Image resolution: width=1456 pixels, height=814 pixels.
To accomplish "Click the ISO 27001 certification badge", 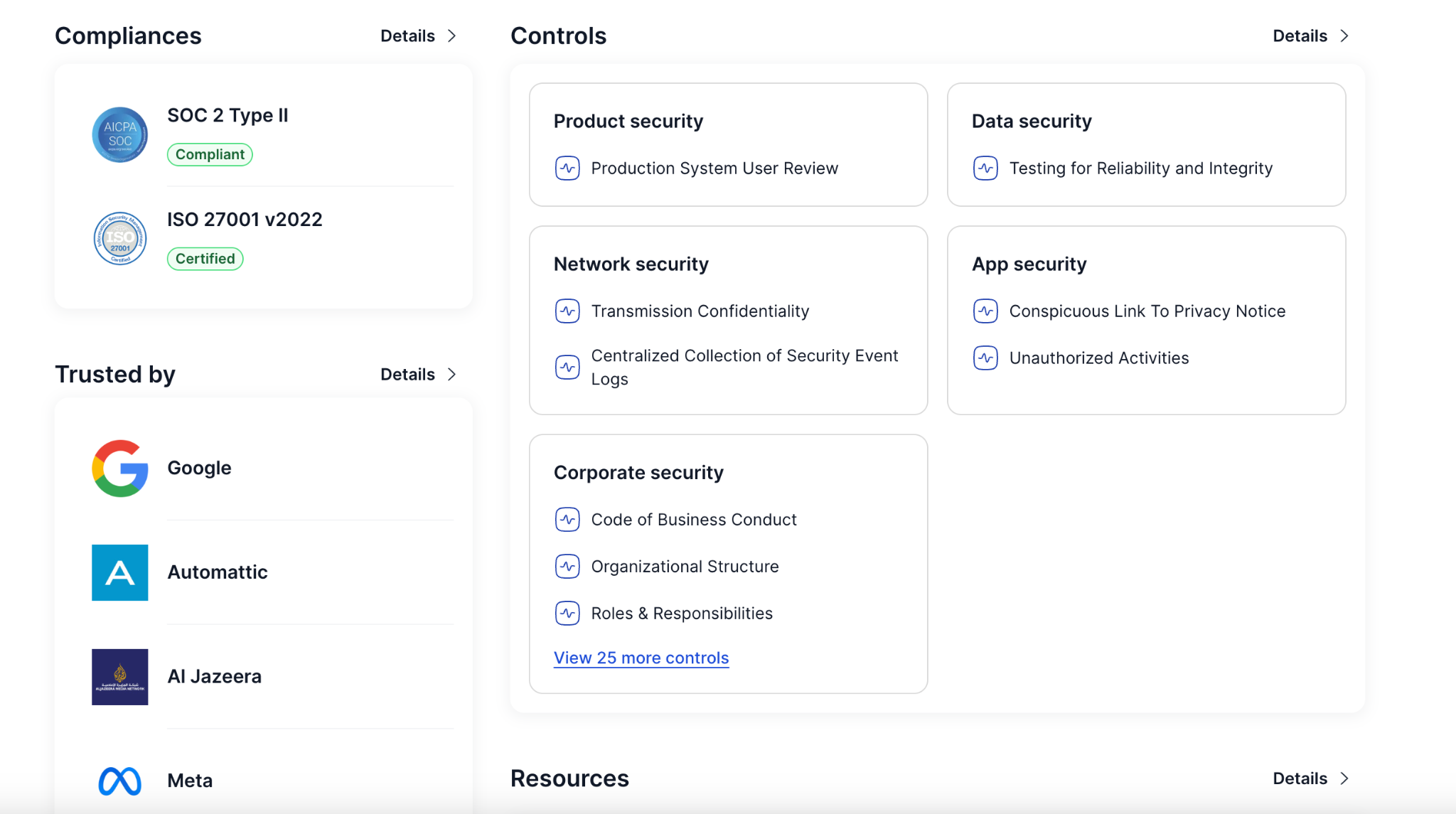I will coord(120,238).
